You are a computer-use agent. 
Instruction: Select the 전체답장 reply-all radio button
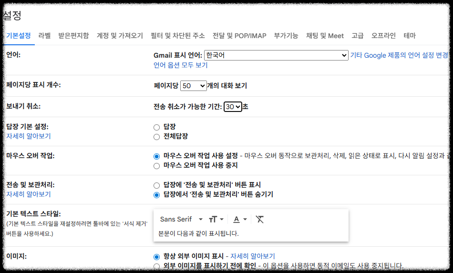[x=156, y=137]
